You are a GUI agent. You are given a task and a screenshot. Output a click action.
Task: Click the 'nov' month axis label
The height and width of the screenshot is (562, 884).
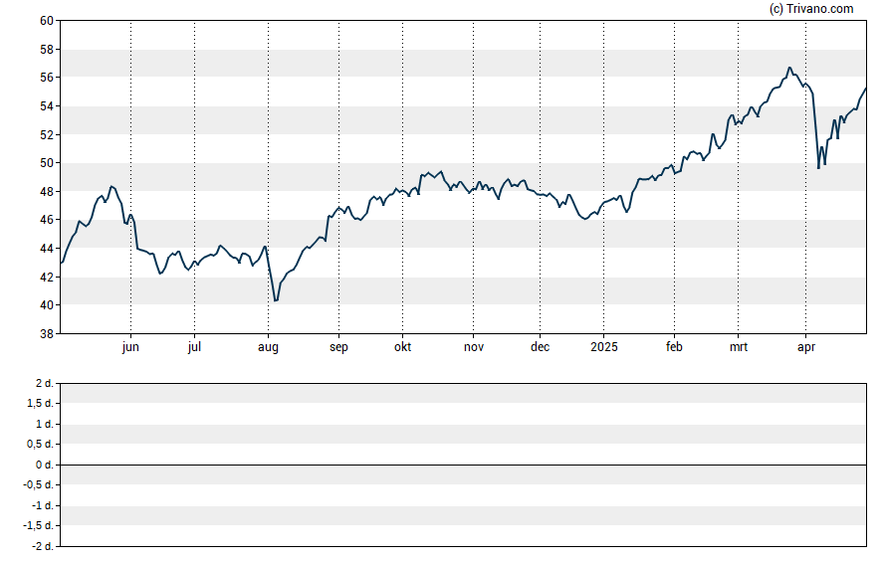pyautogui.click(x=474, y=347)
